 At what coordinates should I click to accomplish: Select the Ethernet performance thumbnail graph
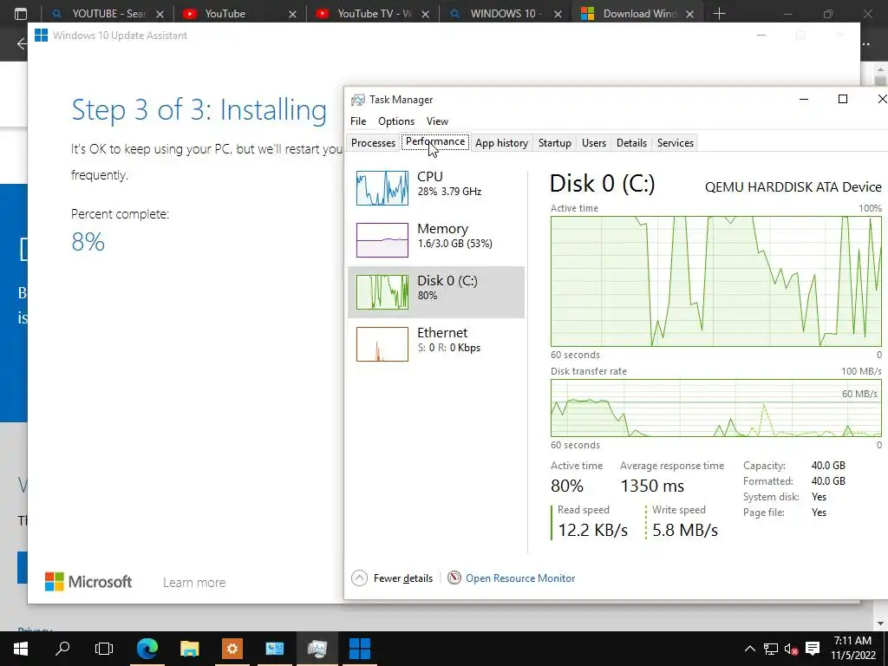pyautogui.click(x=382, y=343)
